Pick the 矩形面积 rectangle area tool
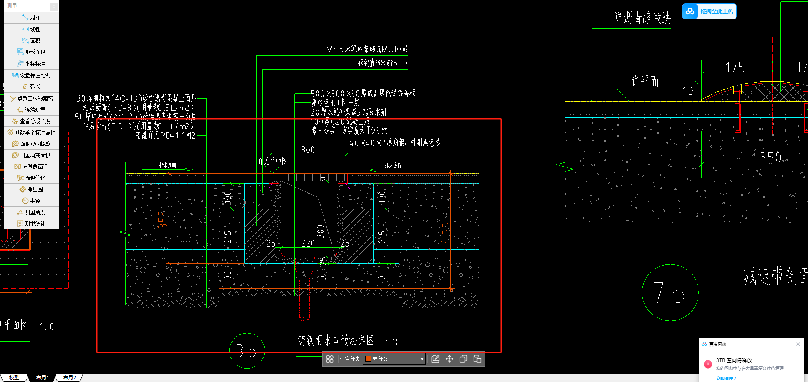Viewport: 808px width, 382px height. (31, 52)
